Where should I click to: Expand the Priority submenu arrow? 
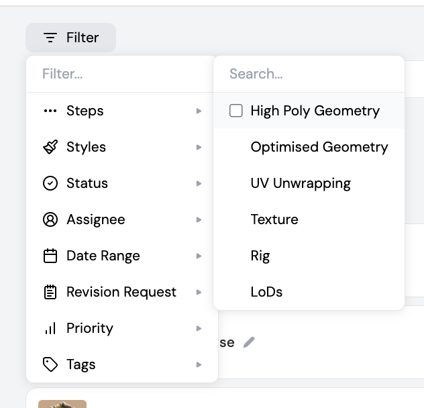coord(199,328)
